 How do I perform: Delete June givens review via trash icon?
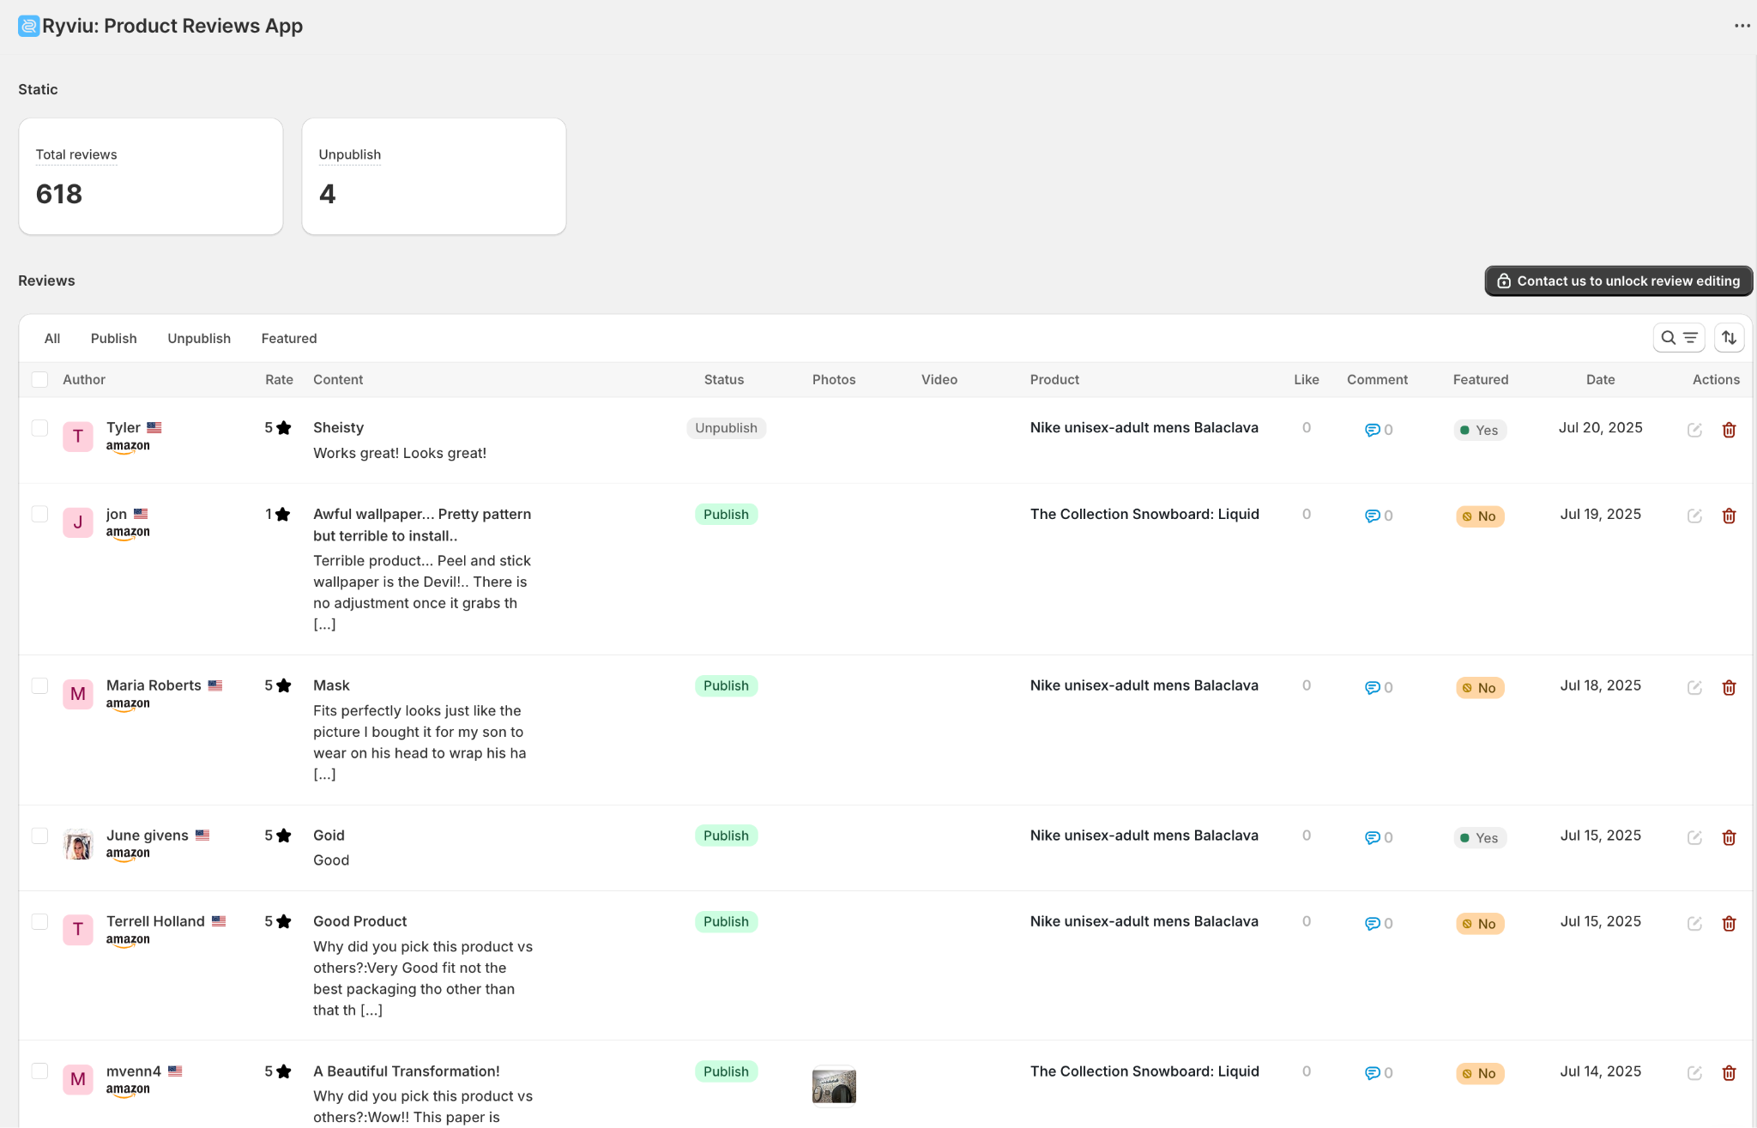[x=1729, y=837]
